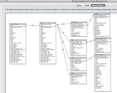117x93 pixels.
Task: Click Contributor | MATCH FIELD key in Contributors
Action: coord(79,25)
